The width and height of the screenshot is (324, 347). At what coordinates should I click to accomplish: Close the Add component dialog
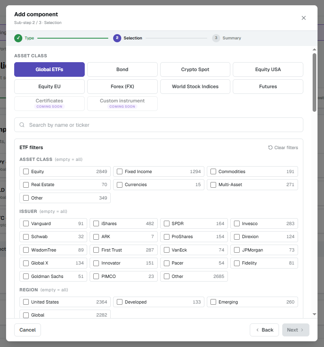303,18
